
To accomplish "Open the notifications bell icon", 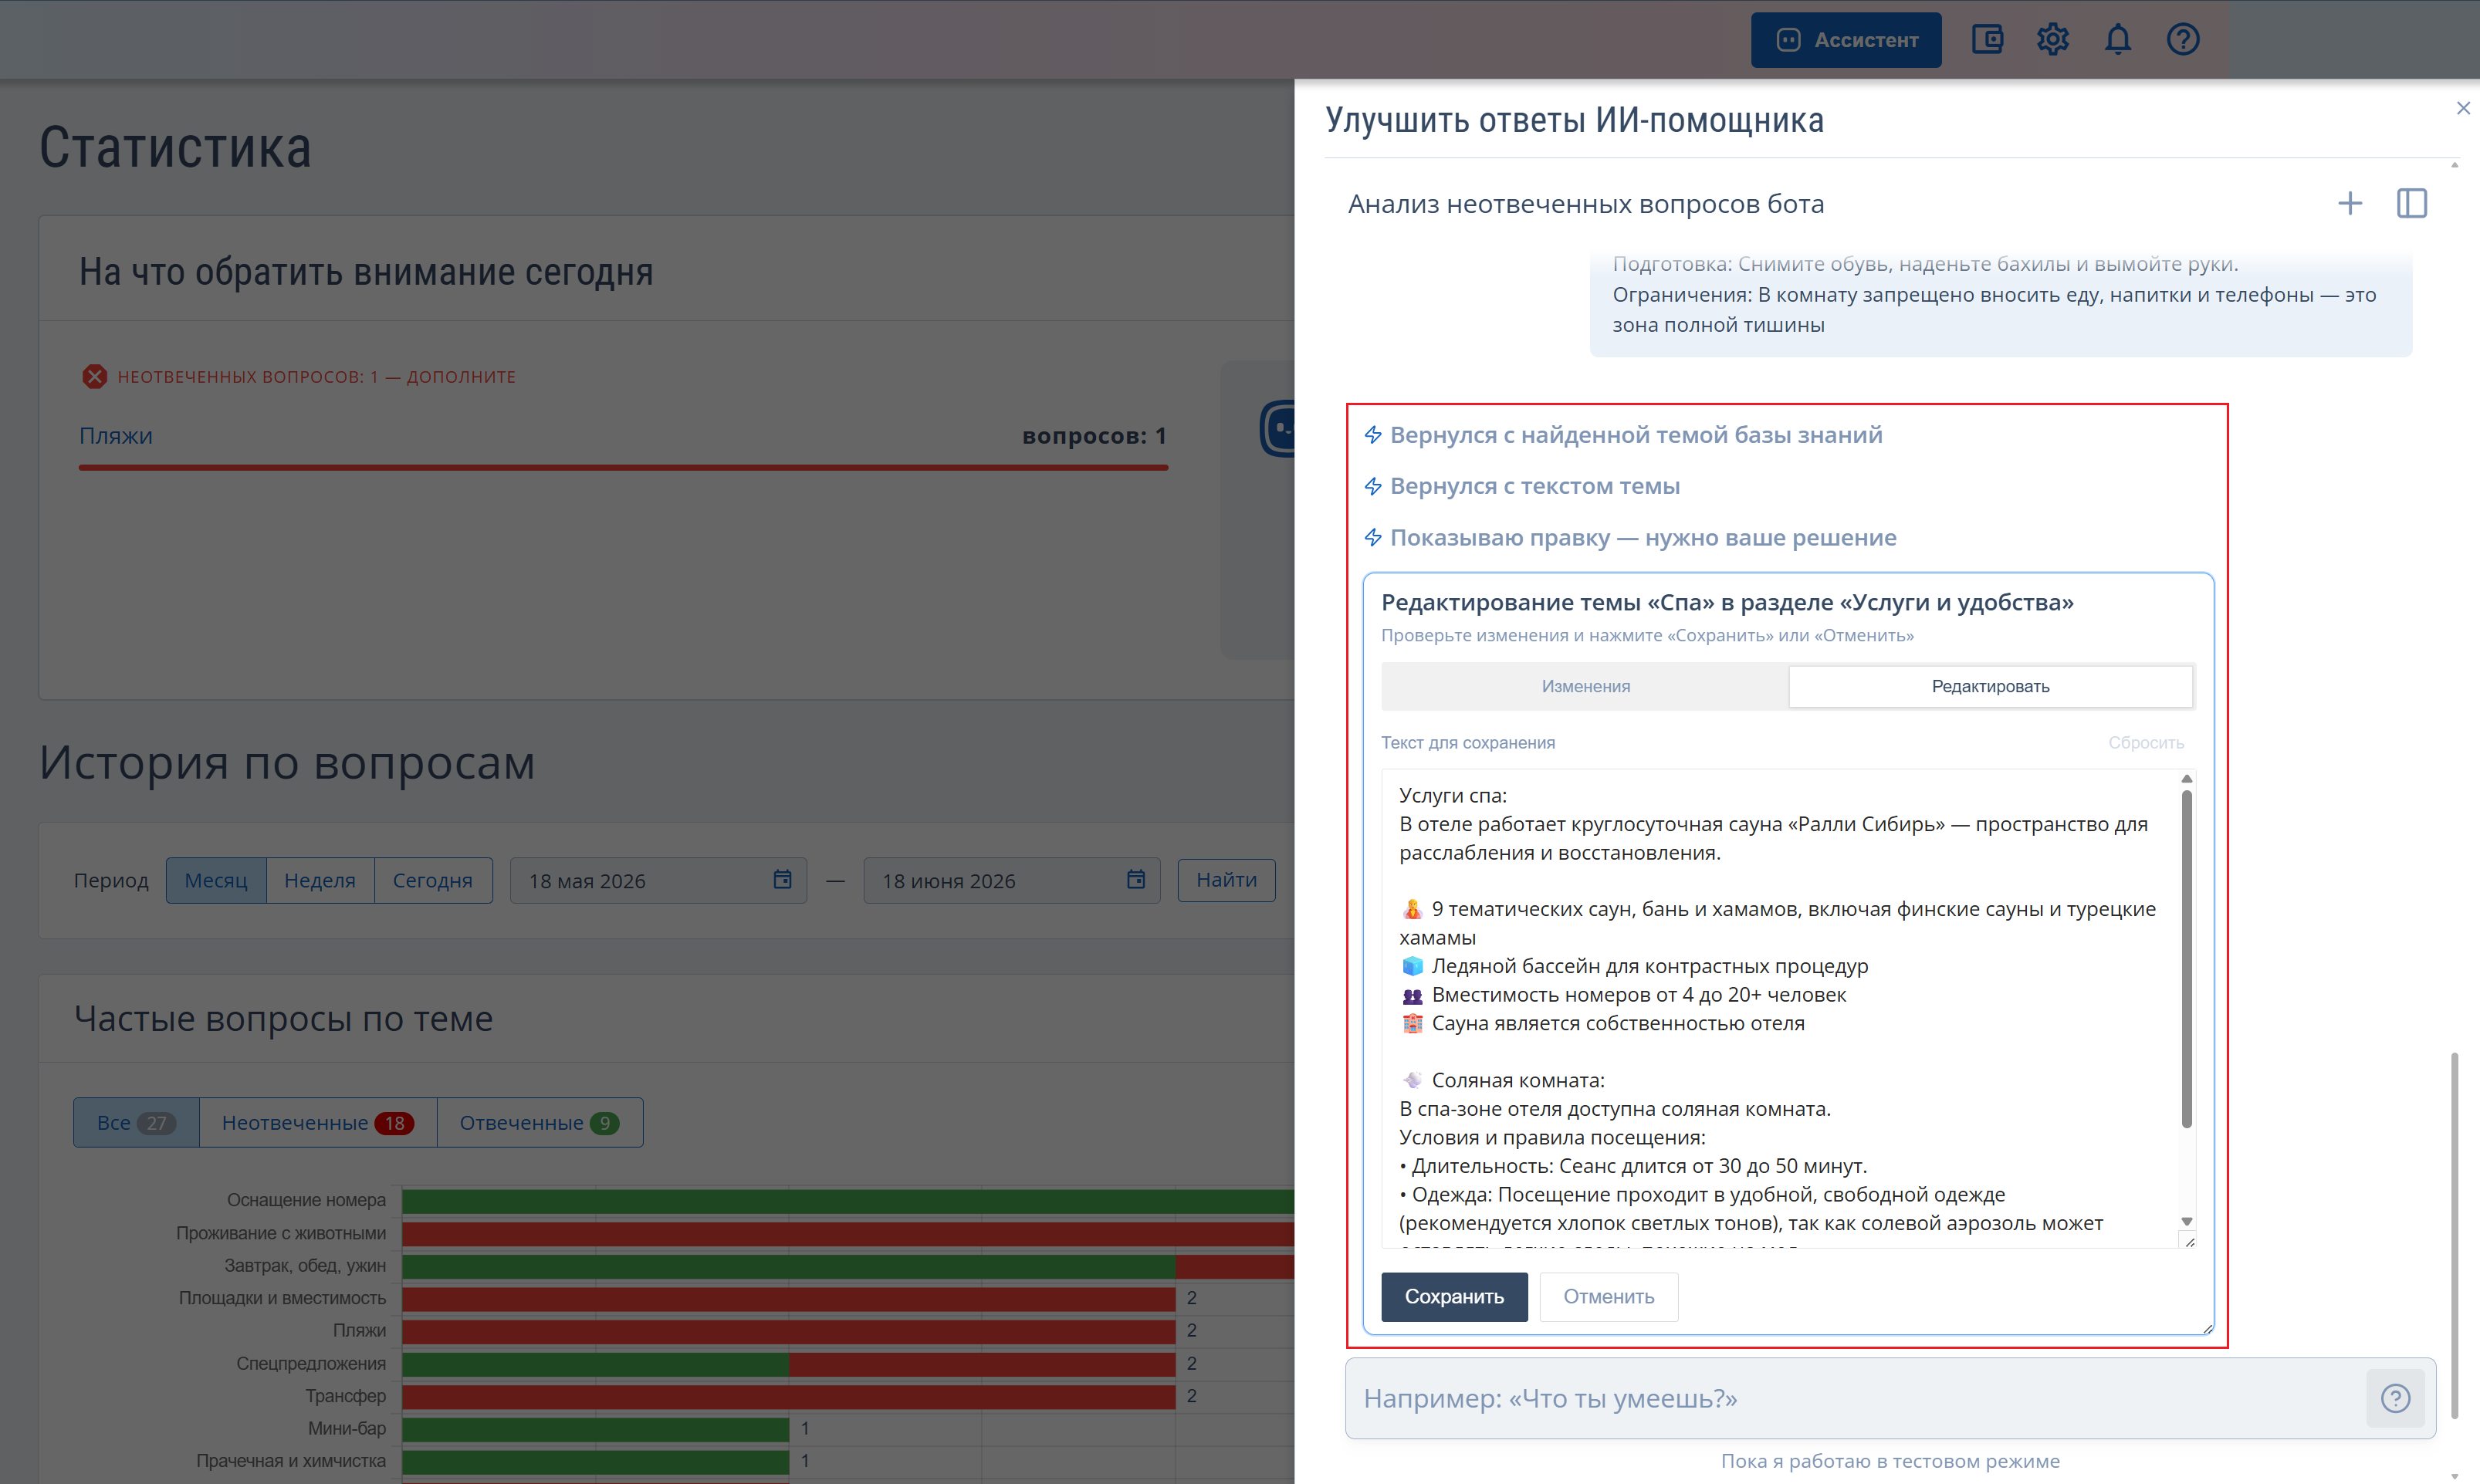I will pos(2118,40).
